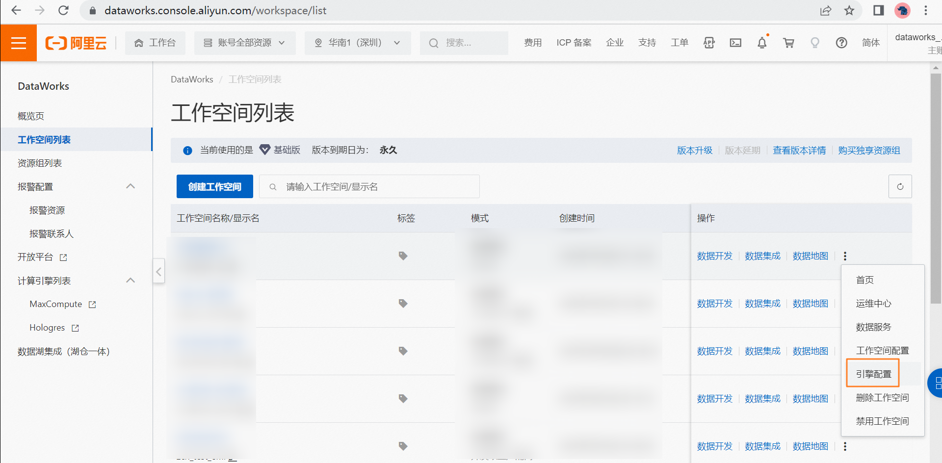The width and height of the screenshot is (942, 463).
Task: Open the 华南1（深圳）region selector
Action: [358, 43]
